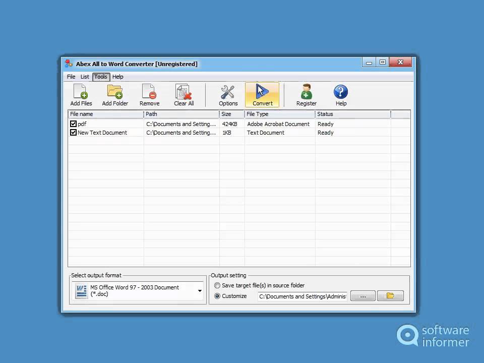The image size is (484, 363).
Task: Sort by the Path column header
Action: [x=181, y=114]
